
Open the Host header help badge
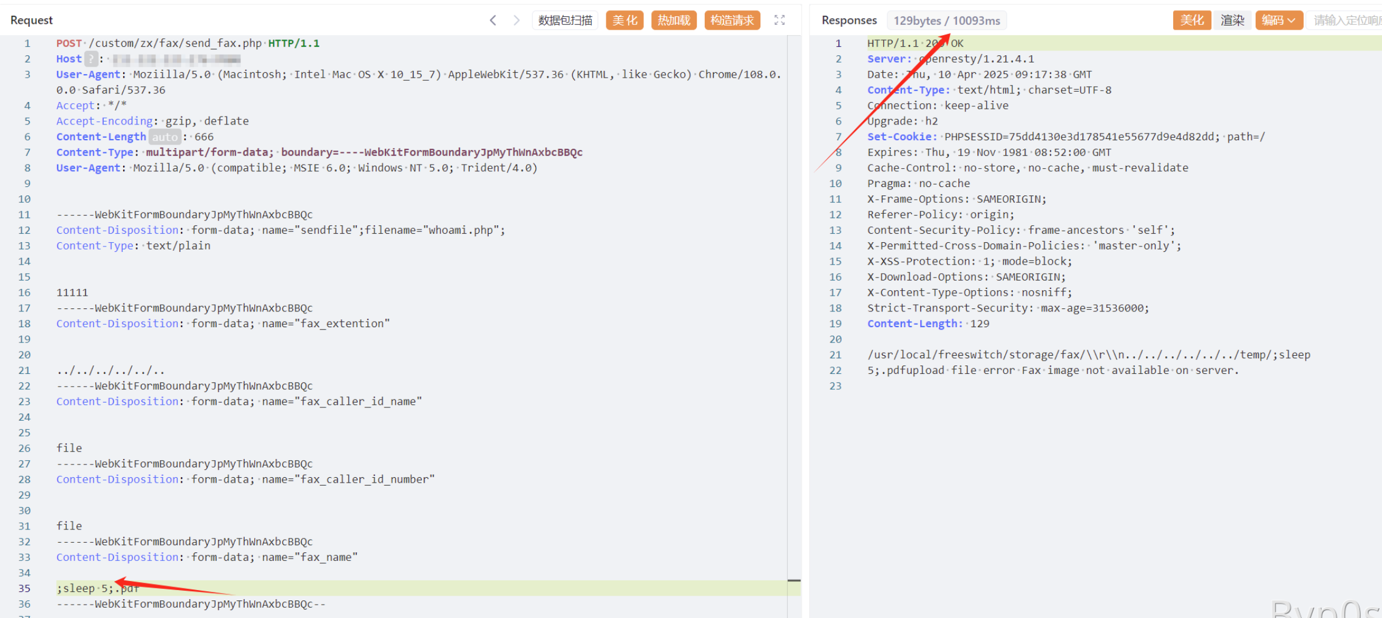[90, 59]
